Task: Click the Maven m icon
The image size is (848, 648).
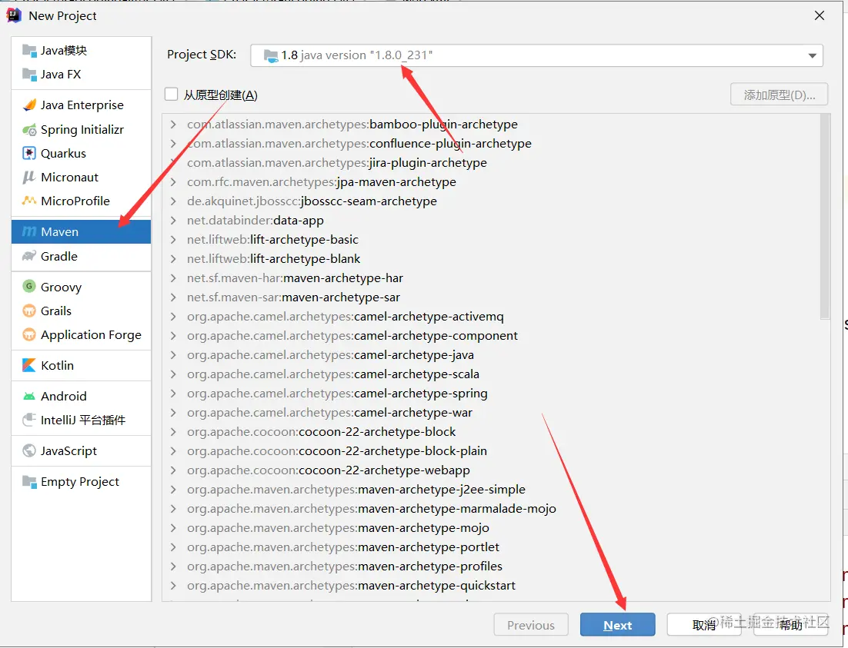Action: point(29,232)
